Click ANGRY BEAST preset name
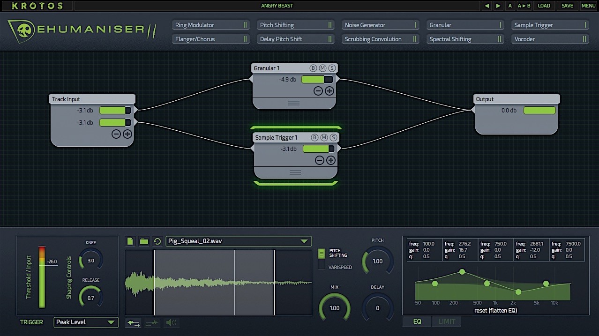Screen dimensions: 599x336 [x=277, y=6]
